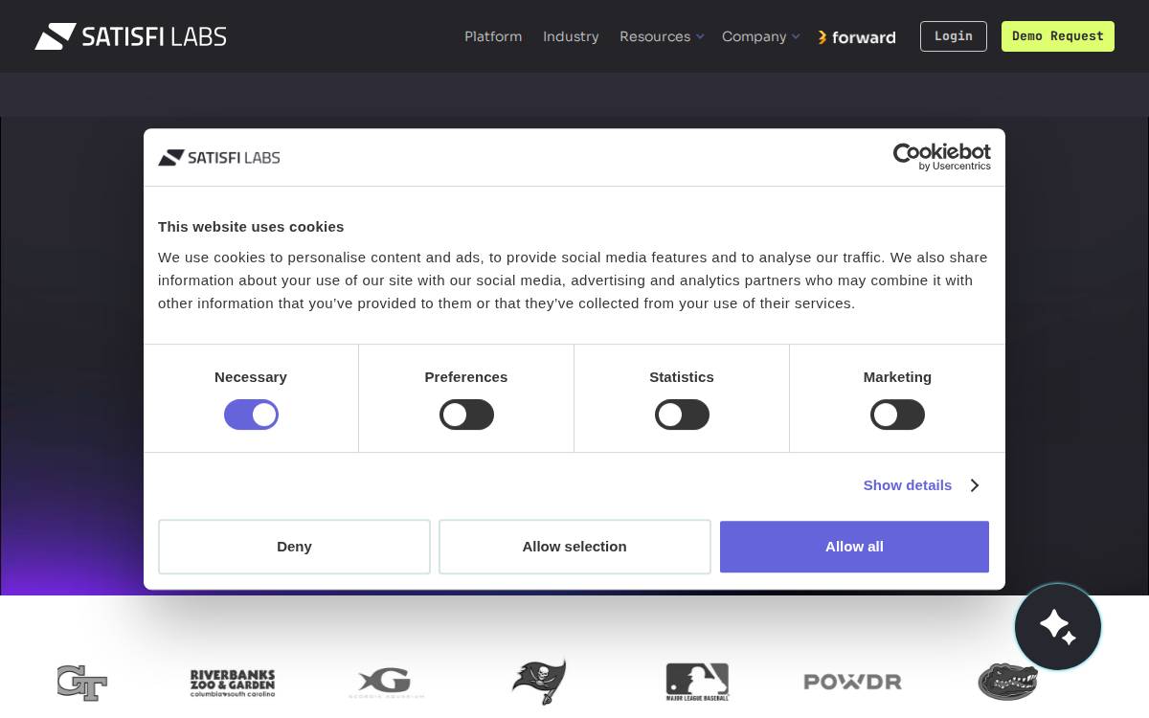Enable the Statistics cookies switch

point(682,415)
